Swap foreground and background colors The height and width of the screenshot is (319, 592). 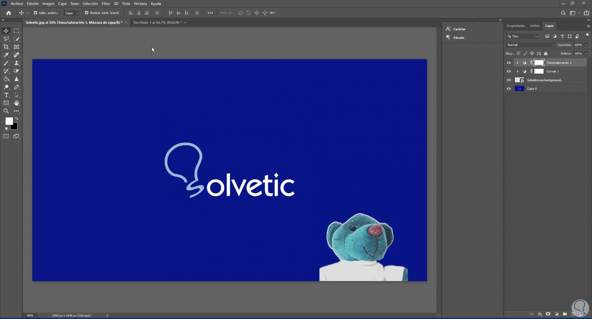(17, 119)
